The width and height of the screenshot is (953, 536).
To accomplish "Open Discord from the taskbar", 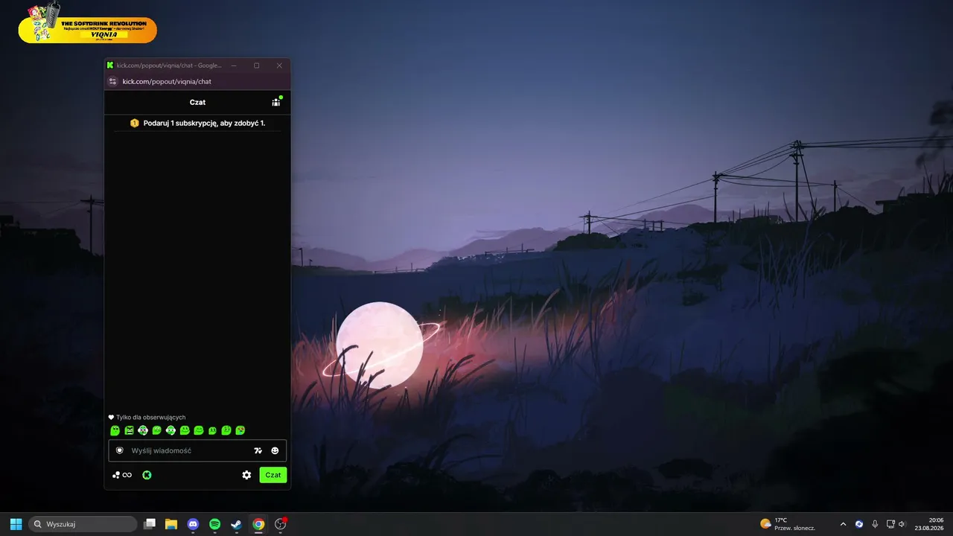I will pos(193,524).
